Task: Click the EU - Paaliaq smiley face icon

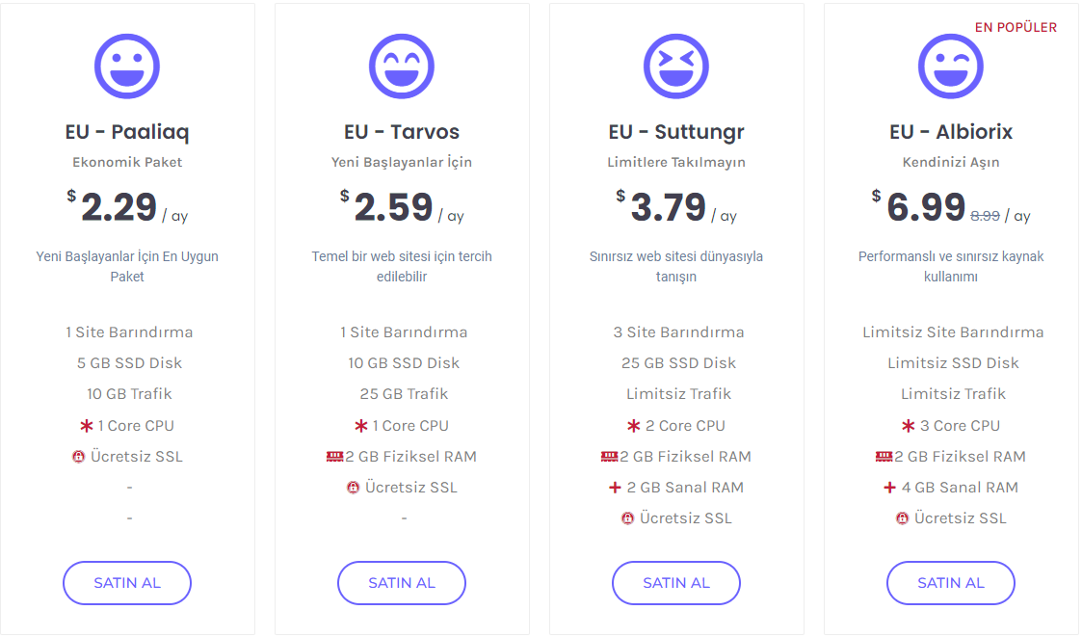Action: pos(127,66)
